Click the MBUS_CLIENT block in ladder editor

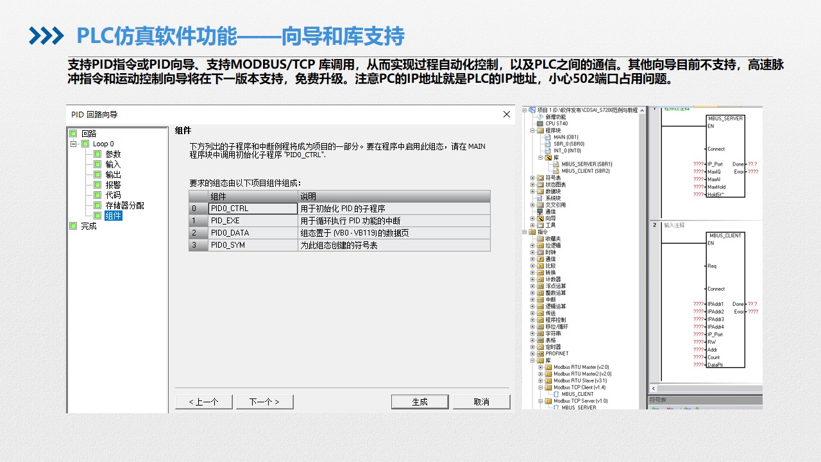tap(725, 300)
